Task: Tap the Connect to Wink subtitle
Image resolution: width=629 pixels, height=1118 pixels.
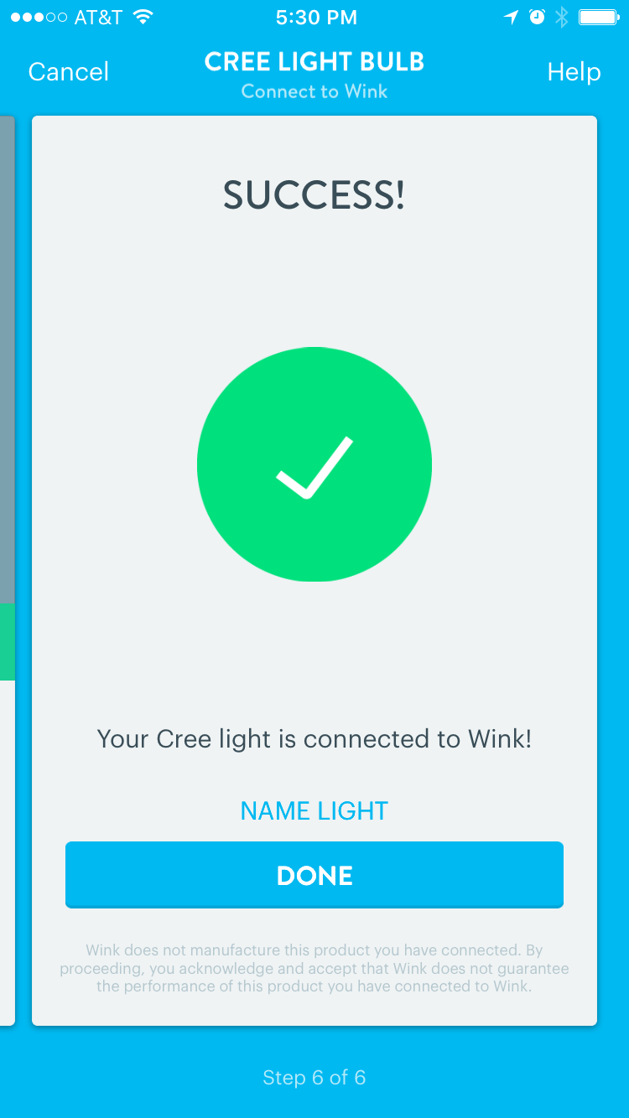Action: [x=314, y=91]
